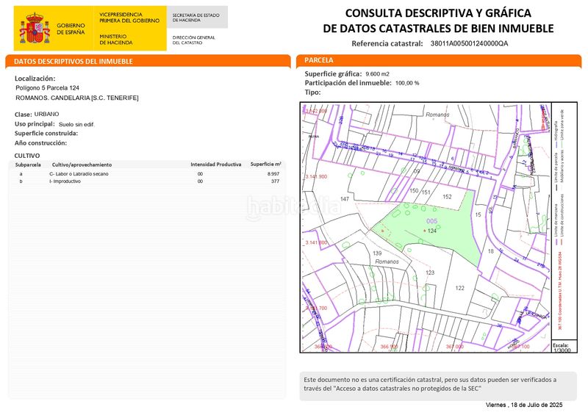Click the 'DATOS DESCRIPTIVOS DEL INMUEBLE' header

point(73,62)
